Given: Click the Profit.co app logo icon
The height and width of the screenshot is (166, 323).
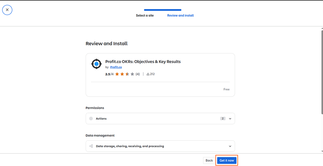Looking at the screenshot, I should [96, 64].
